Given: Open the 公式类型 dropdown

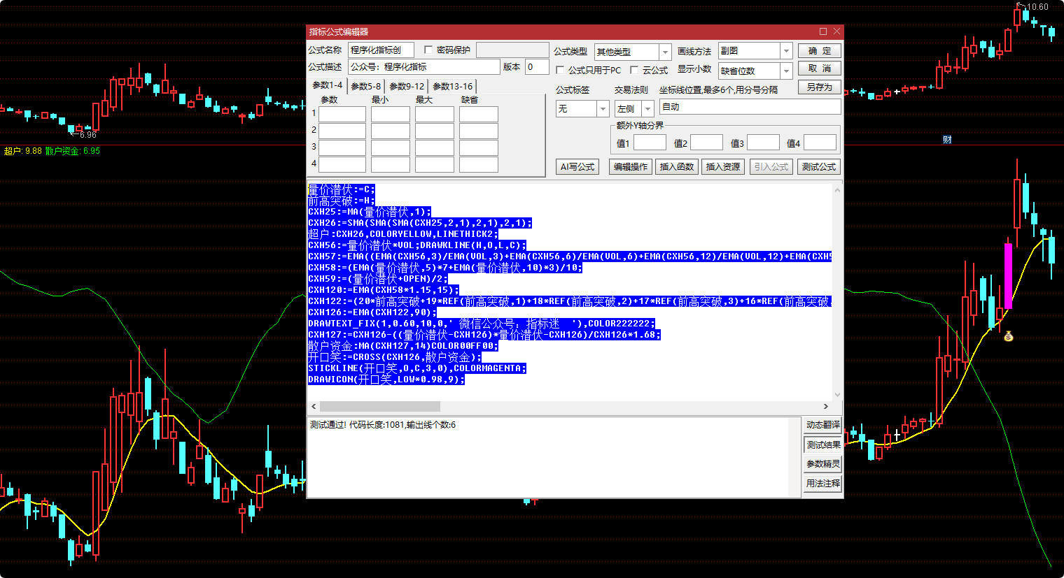Looking at the screenshot, I should pos(665,52).
